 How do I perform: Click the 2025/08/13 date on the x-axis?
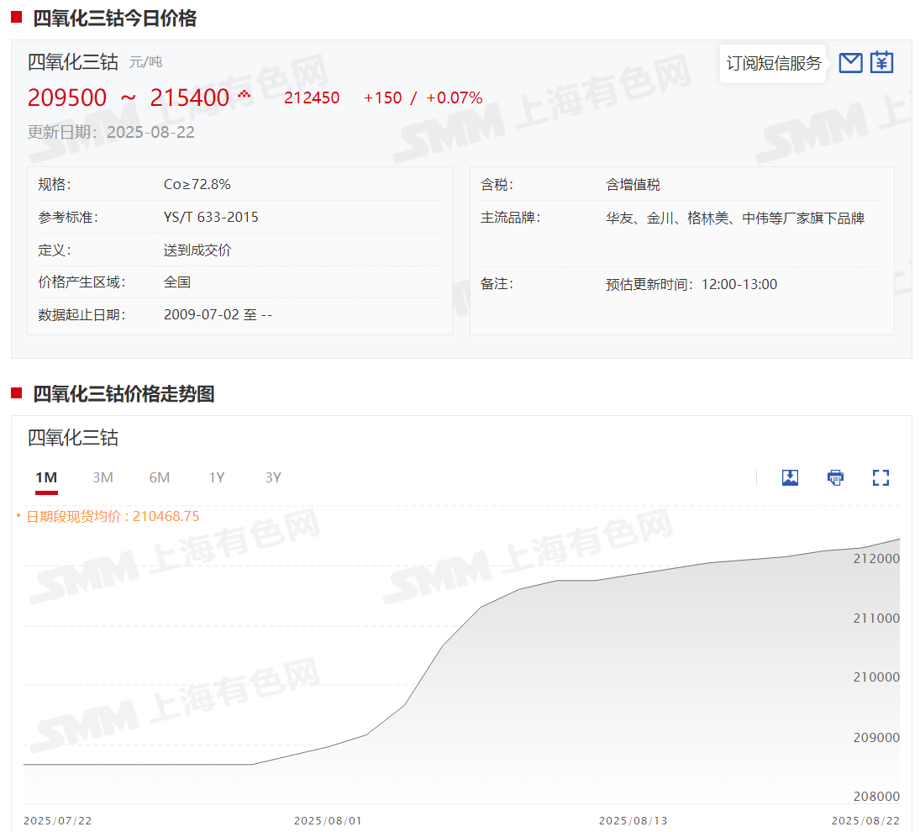pyautogui.click(x=633, y=820)
